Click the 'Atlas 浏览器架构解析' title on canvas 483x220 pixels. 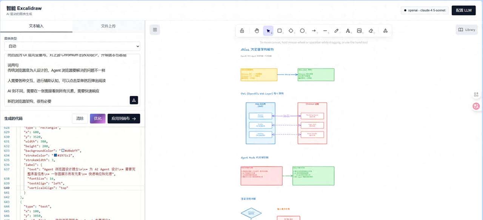[257, 49]
